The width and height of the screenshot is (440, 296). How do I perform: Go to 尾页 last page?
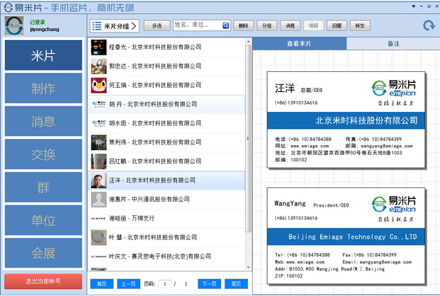coord(236,284)
